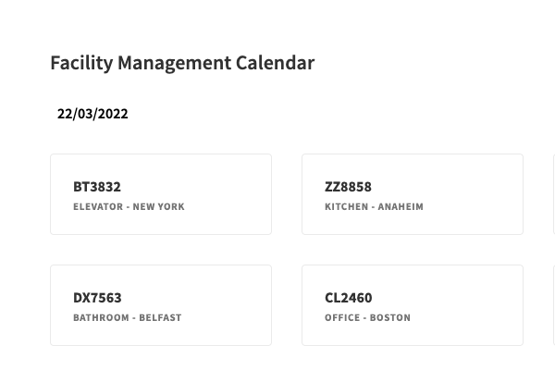Open the ZZ8858 facility card
The image size is (555, 370).
(x=412, y=194)
